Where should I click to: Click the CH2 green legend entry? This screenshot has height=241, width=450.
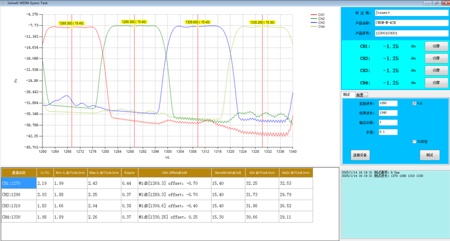pyautogui.click(x=318, y=19)
